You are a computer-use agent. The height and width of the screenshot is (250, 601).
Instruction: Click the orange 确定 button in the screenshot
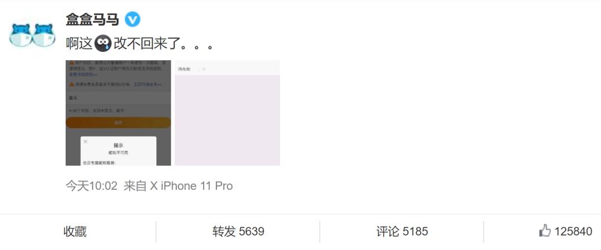coord(118,122)
